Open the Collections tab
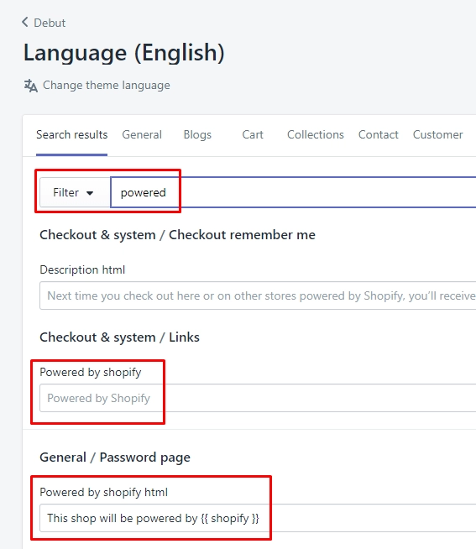Screen dimensions: 476x549 (316, 135)
